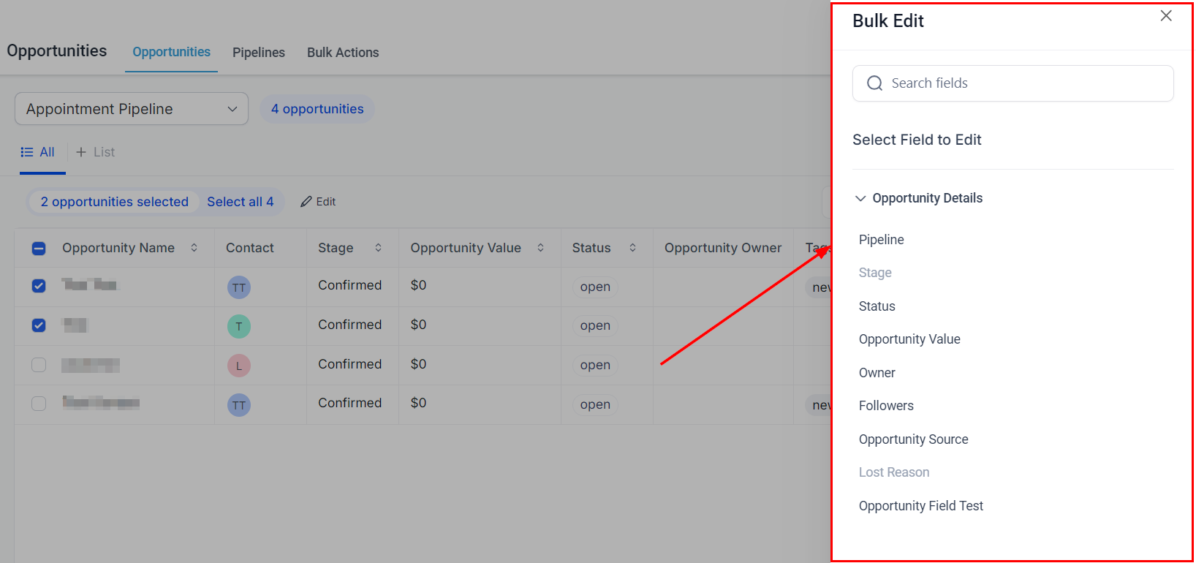Screen dimensions: 1196x563
Task: Choose Opportunity Value field to edit
Action: click(909, 339)
